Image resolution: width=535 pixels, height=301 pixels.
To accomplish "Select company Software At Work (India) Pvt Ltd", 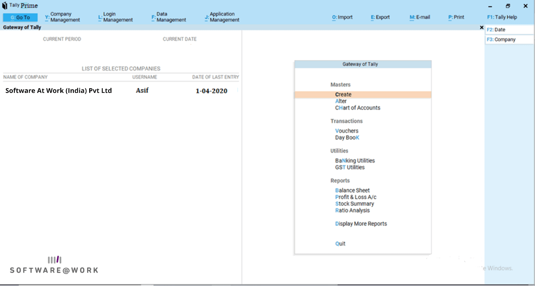I will click(59, 91).
